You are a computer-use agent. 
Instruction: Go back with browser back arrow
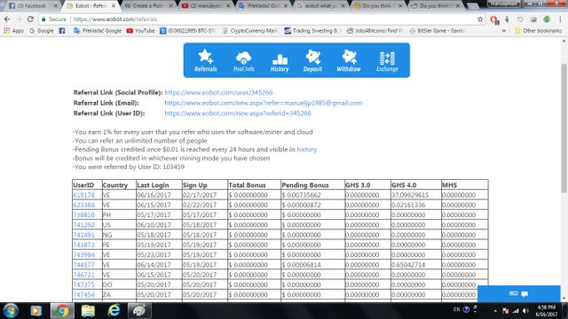(7, 19)
